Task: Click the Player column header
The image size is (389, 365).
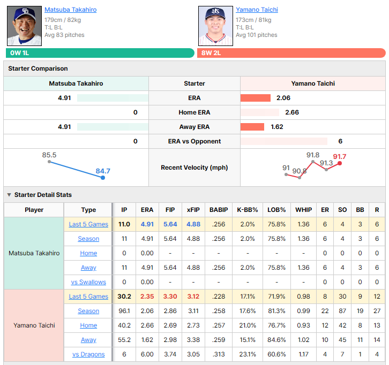Action: [x=34, y=210]
